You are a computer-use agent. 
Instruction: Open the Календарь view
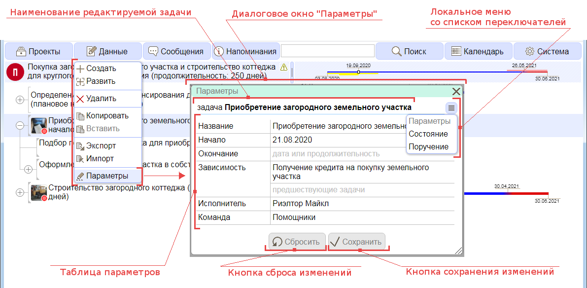tap(478, 51)
